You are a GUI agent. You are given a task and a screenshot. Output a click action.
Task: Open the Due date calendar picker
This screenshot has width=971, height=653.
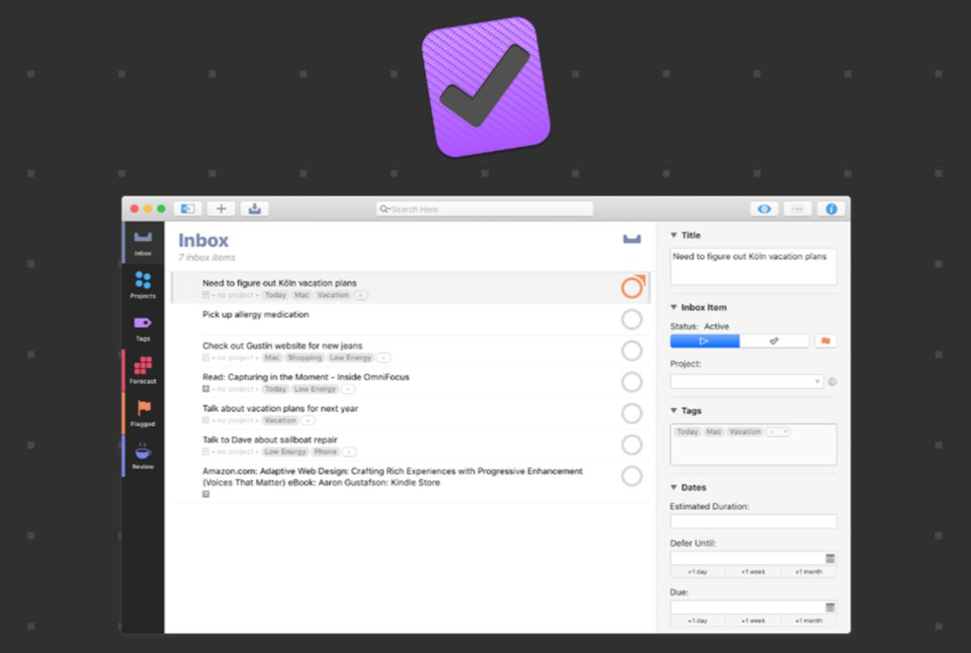click(x=830, y=607)
